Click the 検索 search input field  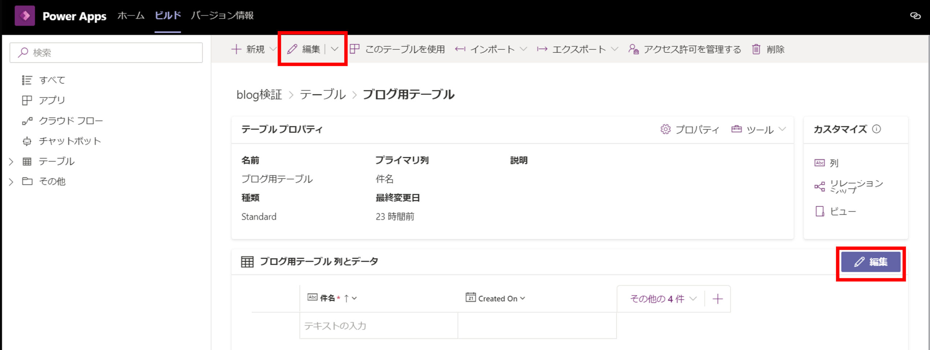106,53
